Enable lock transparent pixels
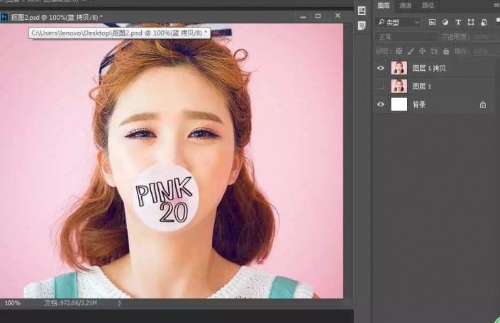This screenshot has height=323, width=500. click(399, 51)
